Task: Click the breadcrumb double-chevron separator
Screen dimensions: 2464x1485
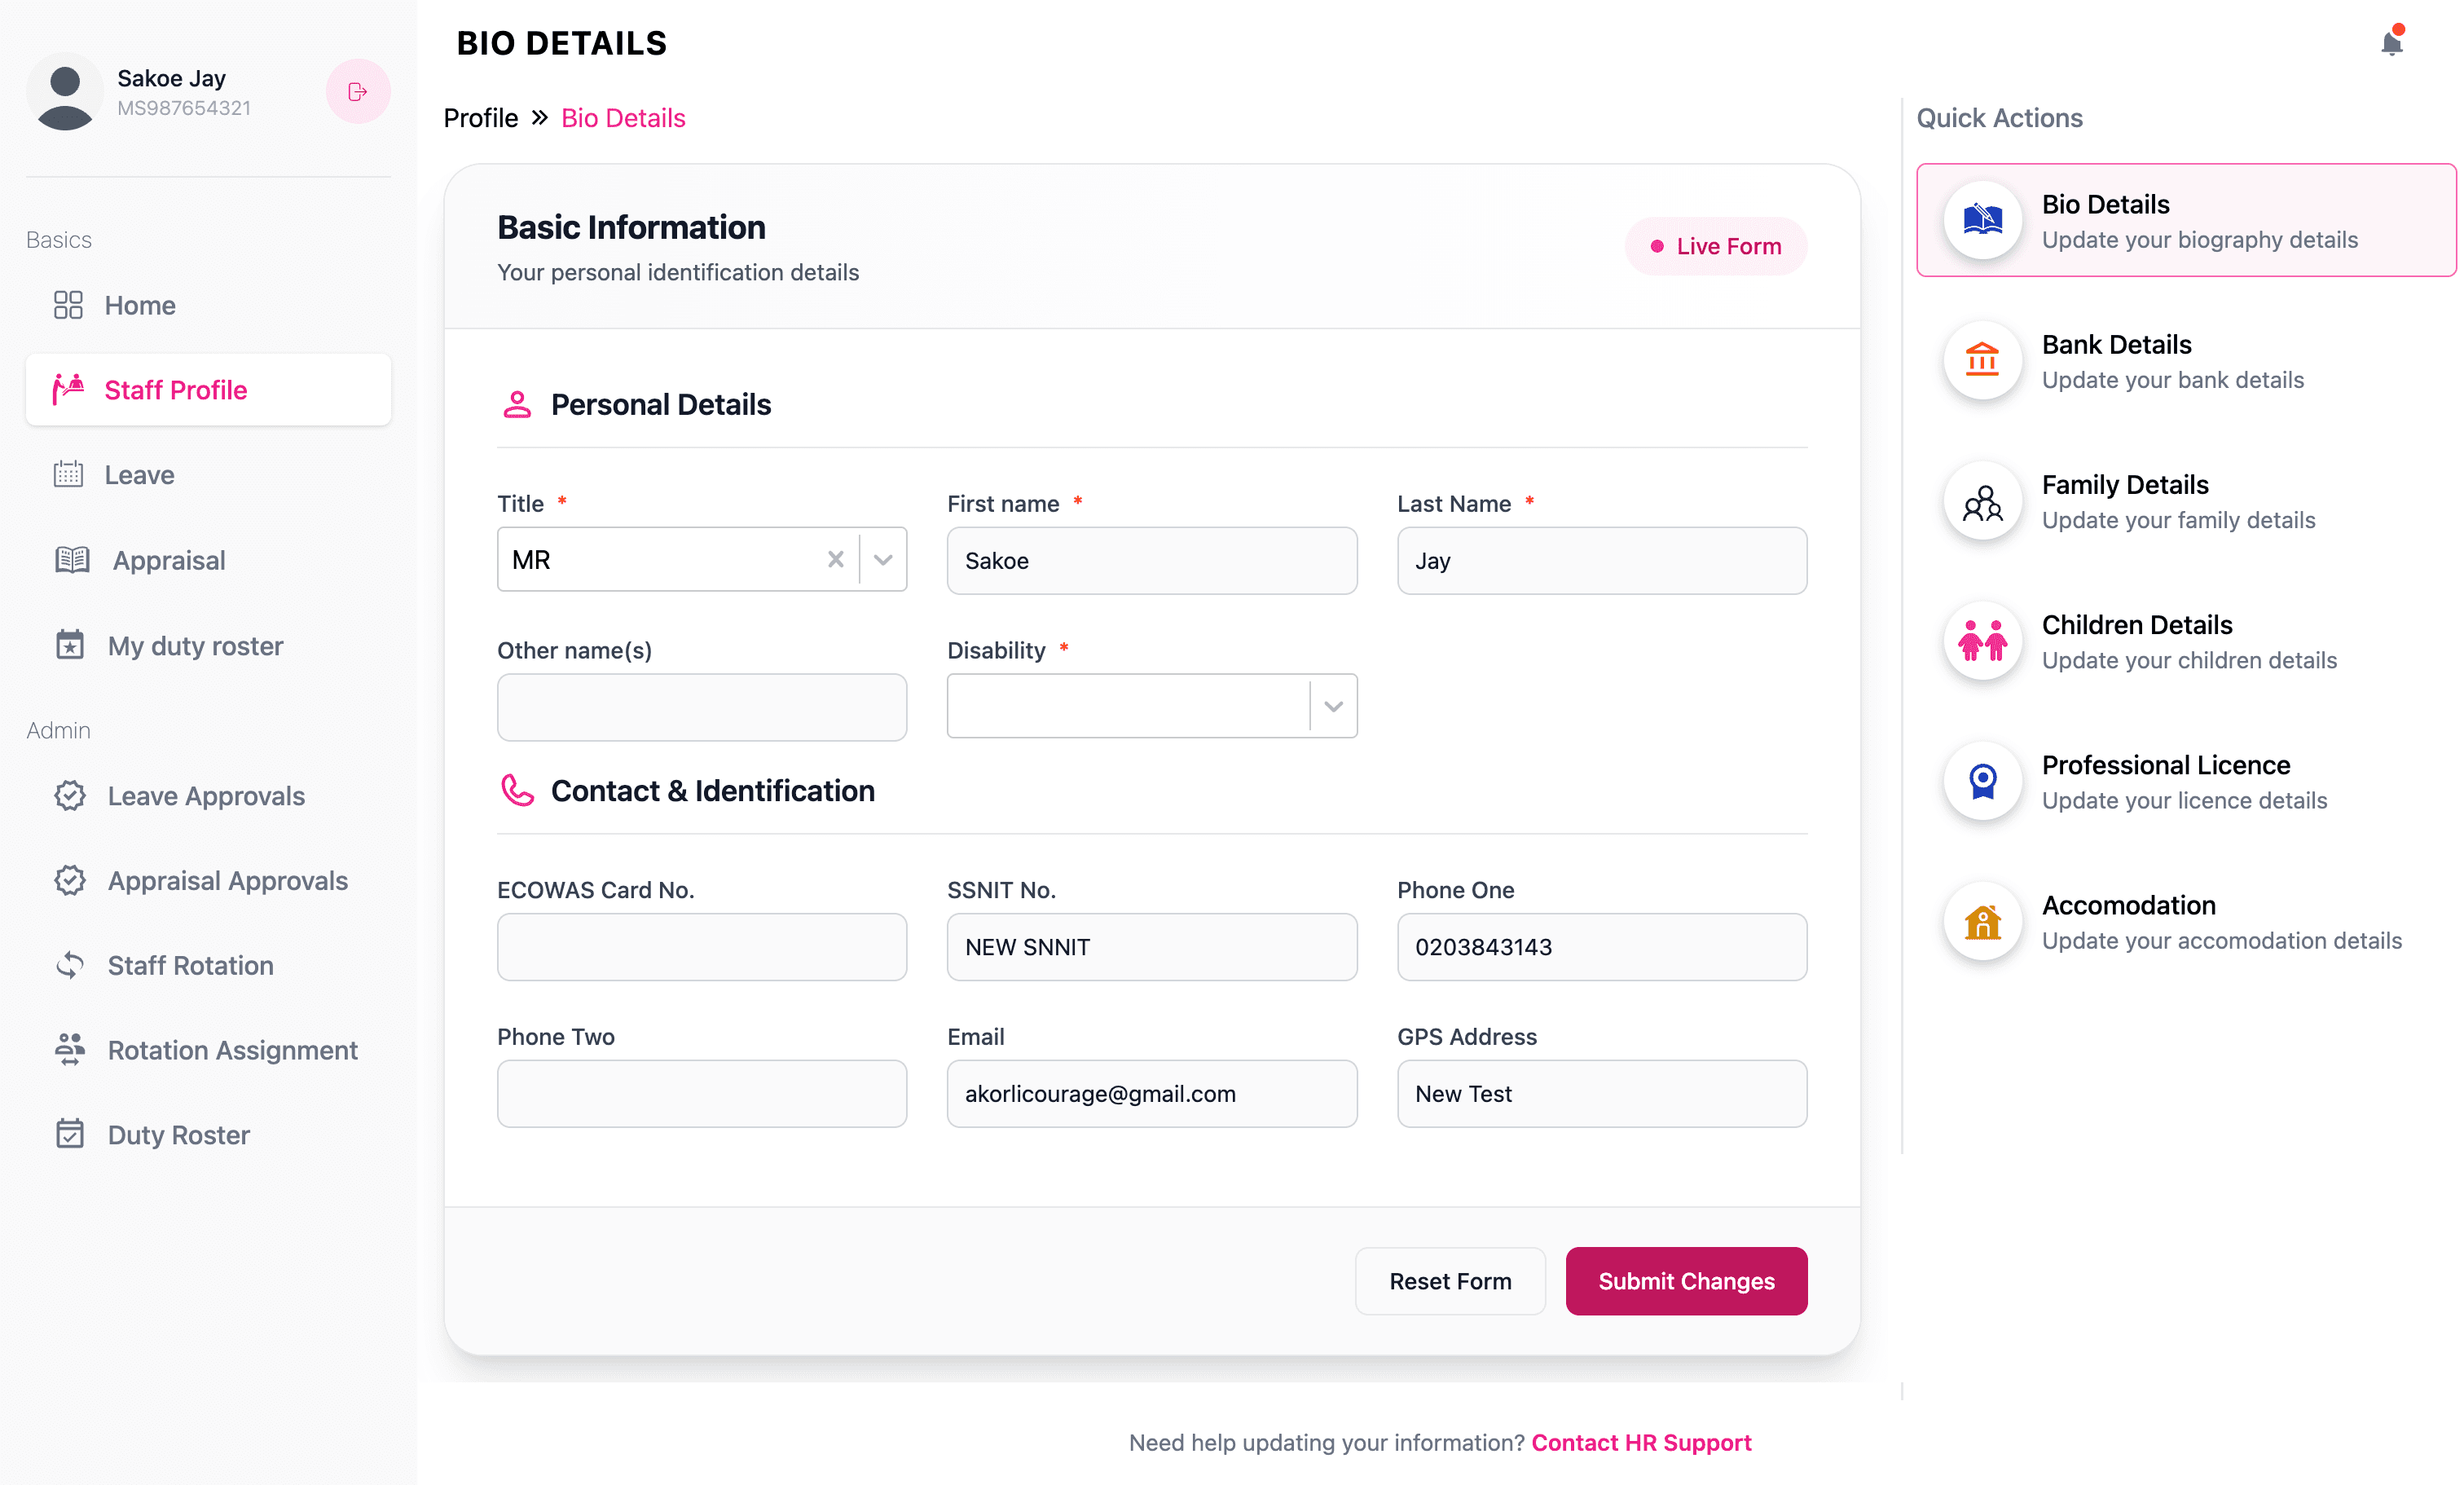Action: point(540,118)
